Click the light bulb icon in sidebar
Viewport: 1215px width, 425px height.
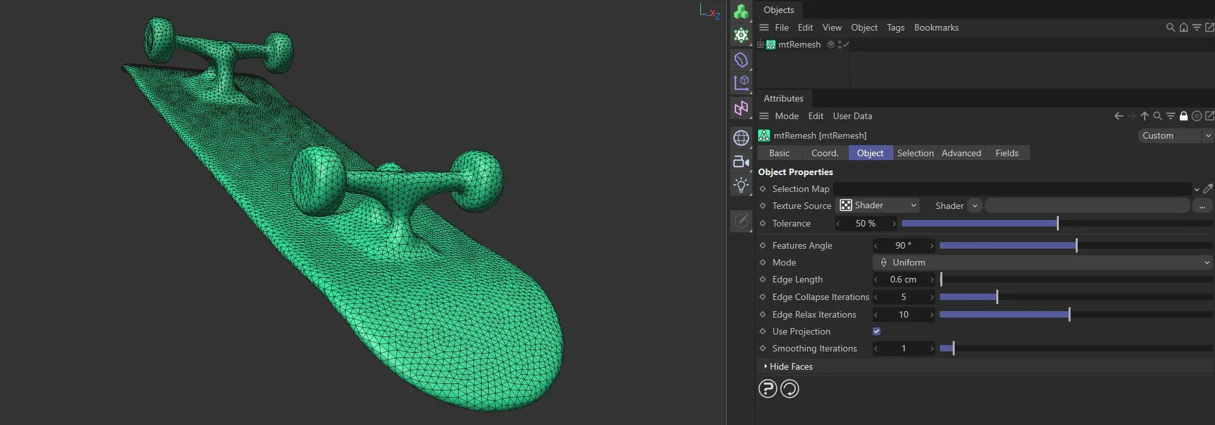pos(741,185)
